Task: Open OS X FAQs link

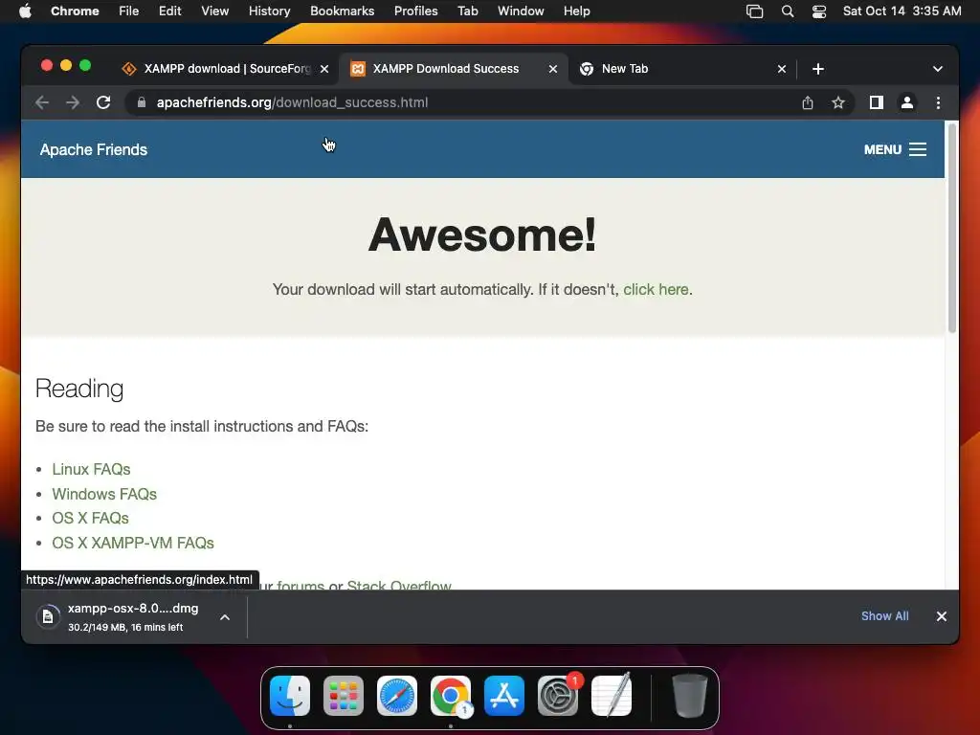Action: [x=91, y=518]
